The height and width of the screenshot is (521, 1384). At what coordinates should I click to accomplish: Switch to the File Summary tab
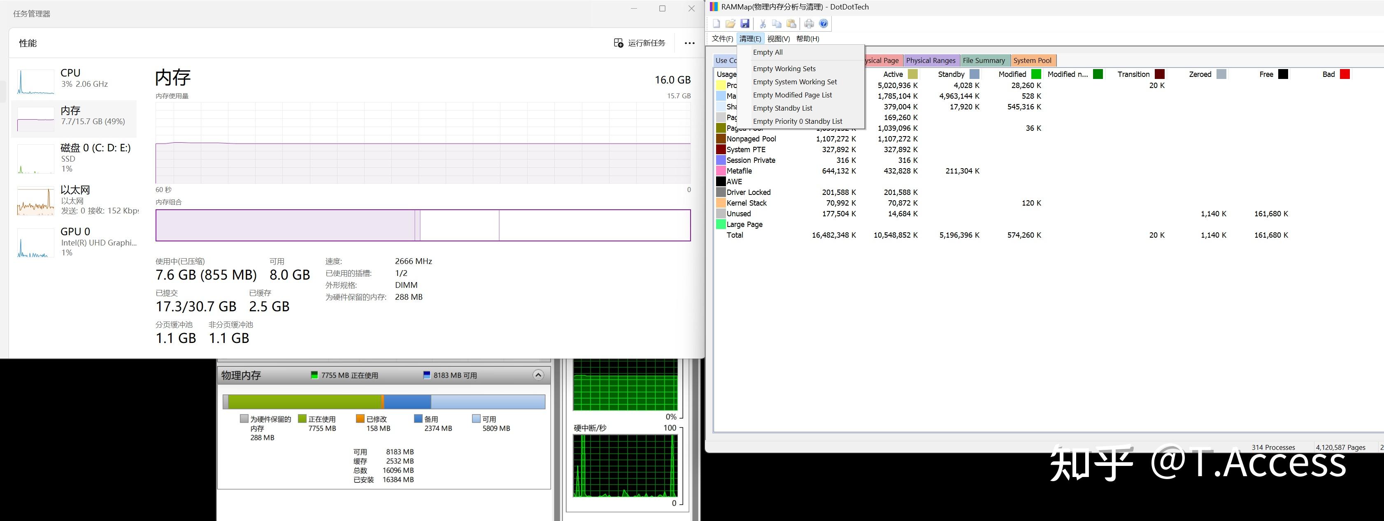point(983,60)
